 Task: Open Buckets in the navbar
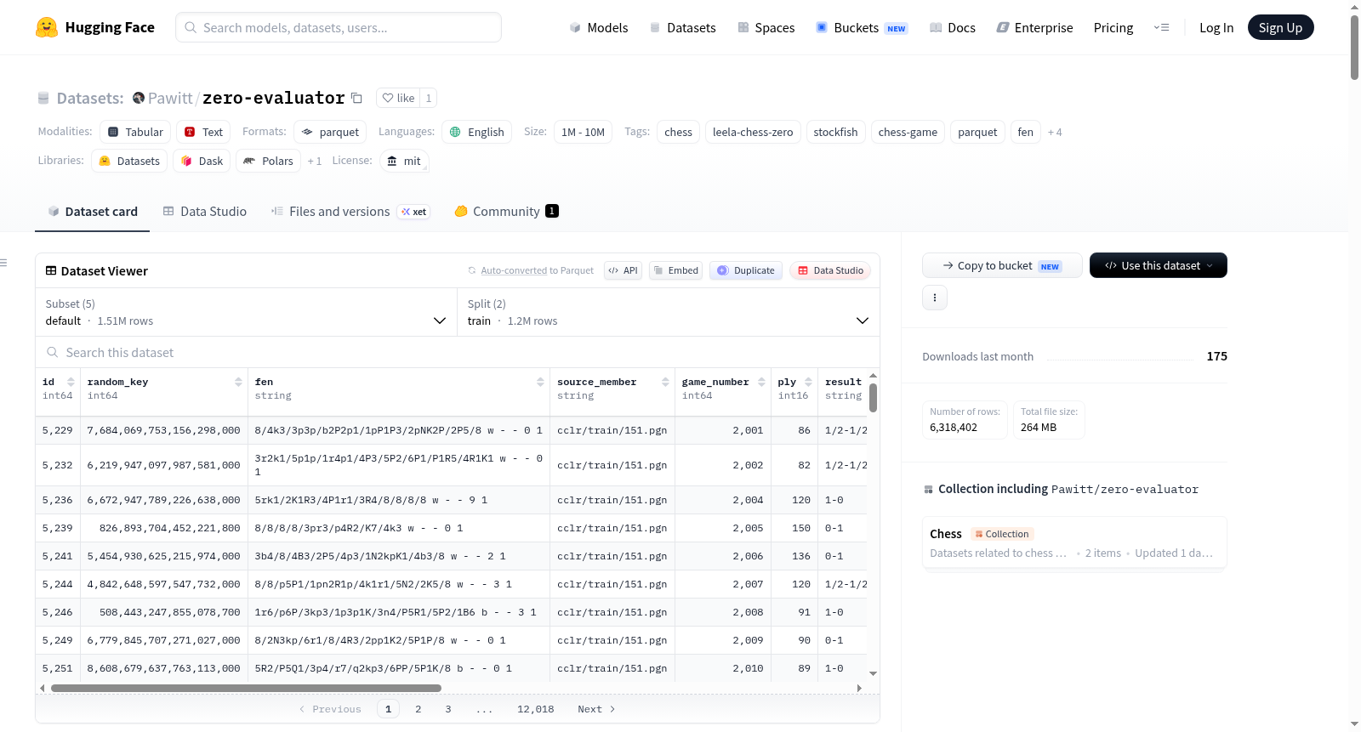(862, 27)
